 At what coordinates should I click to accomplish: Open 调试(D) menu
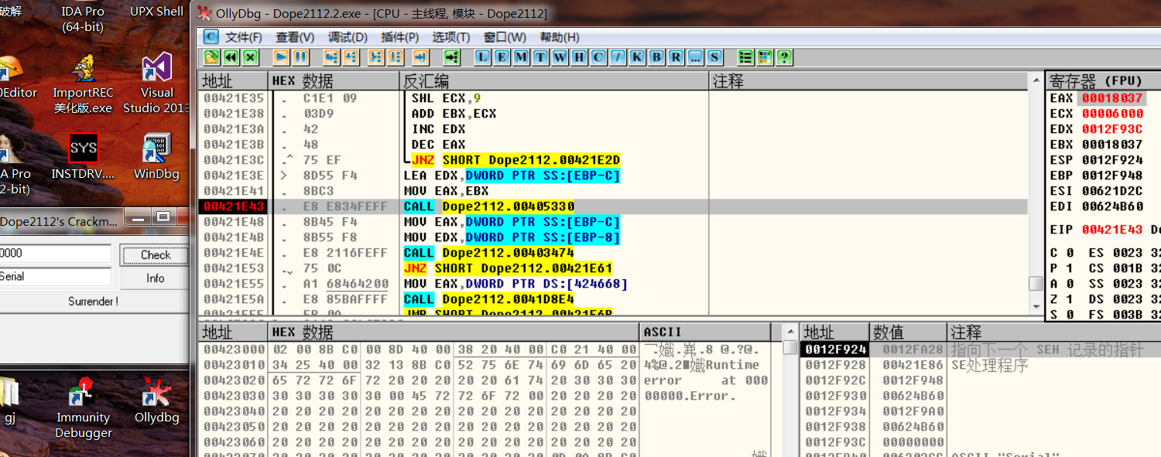click(x=348, y=37)
